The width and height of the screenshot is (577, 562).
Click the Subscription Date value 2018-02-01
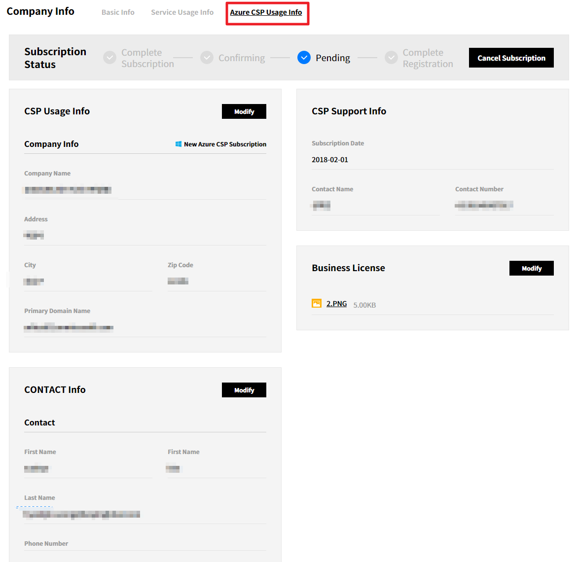[330, 160]
